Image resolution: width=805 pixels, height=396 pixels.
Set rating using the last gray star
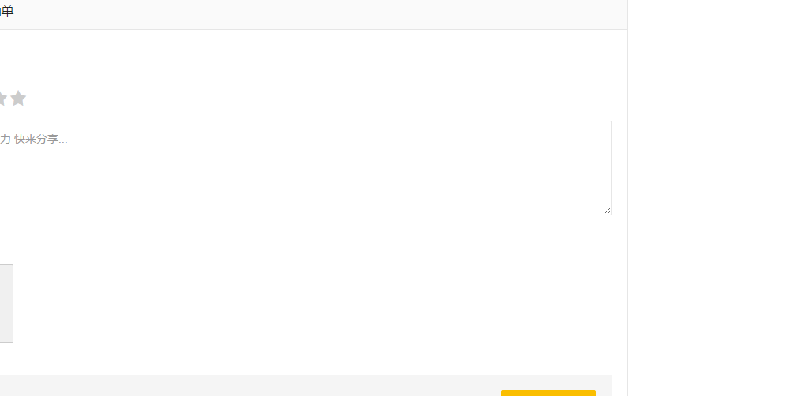(x=18, y=99)
